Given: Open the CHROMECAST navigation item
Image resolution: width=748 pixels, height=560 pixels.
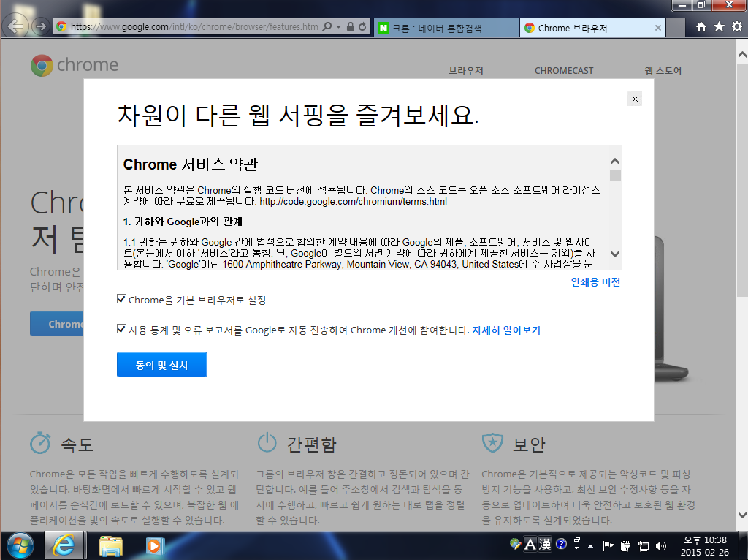Looking at the screenshot, I should tap(564, 71).
